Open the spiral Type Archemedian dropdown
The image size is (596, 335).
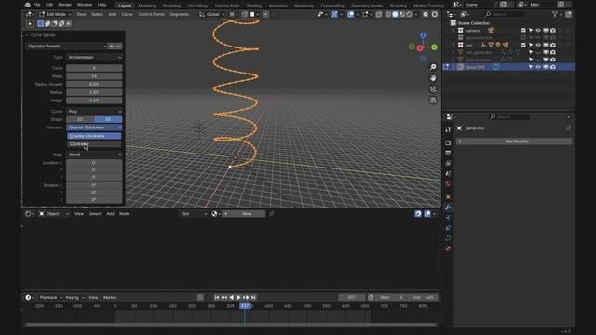pos(94,57)
